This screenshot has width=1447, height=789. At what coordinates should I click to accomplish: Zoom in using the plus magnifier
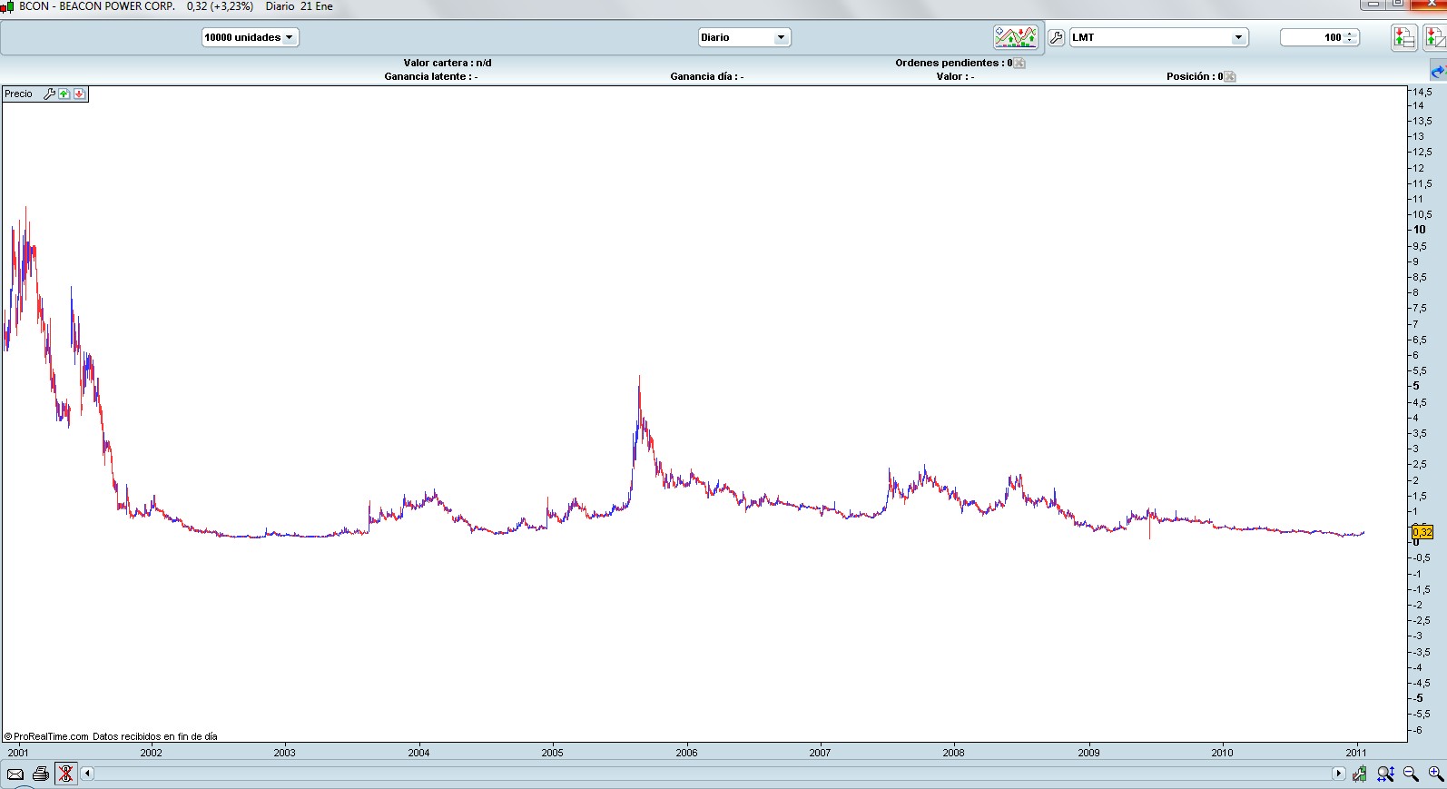tap(1435, 774)
